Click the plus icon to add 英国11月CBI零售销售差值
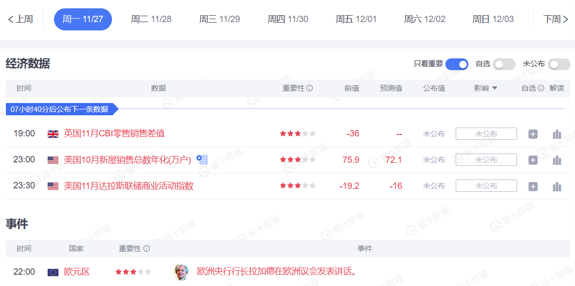Screen dimensions: 575x286 click(x=533, y=133)
